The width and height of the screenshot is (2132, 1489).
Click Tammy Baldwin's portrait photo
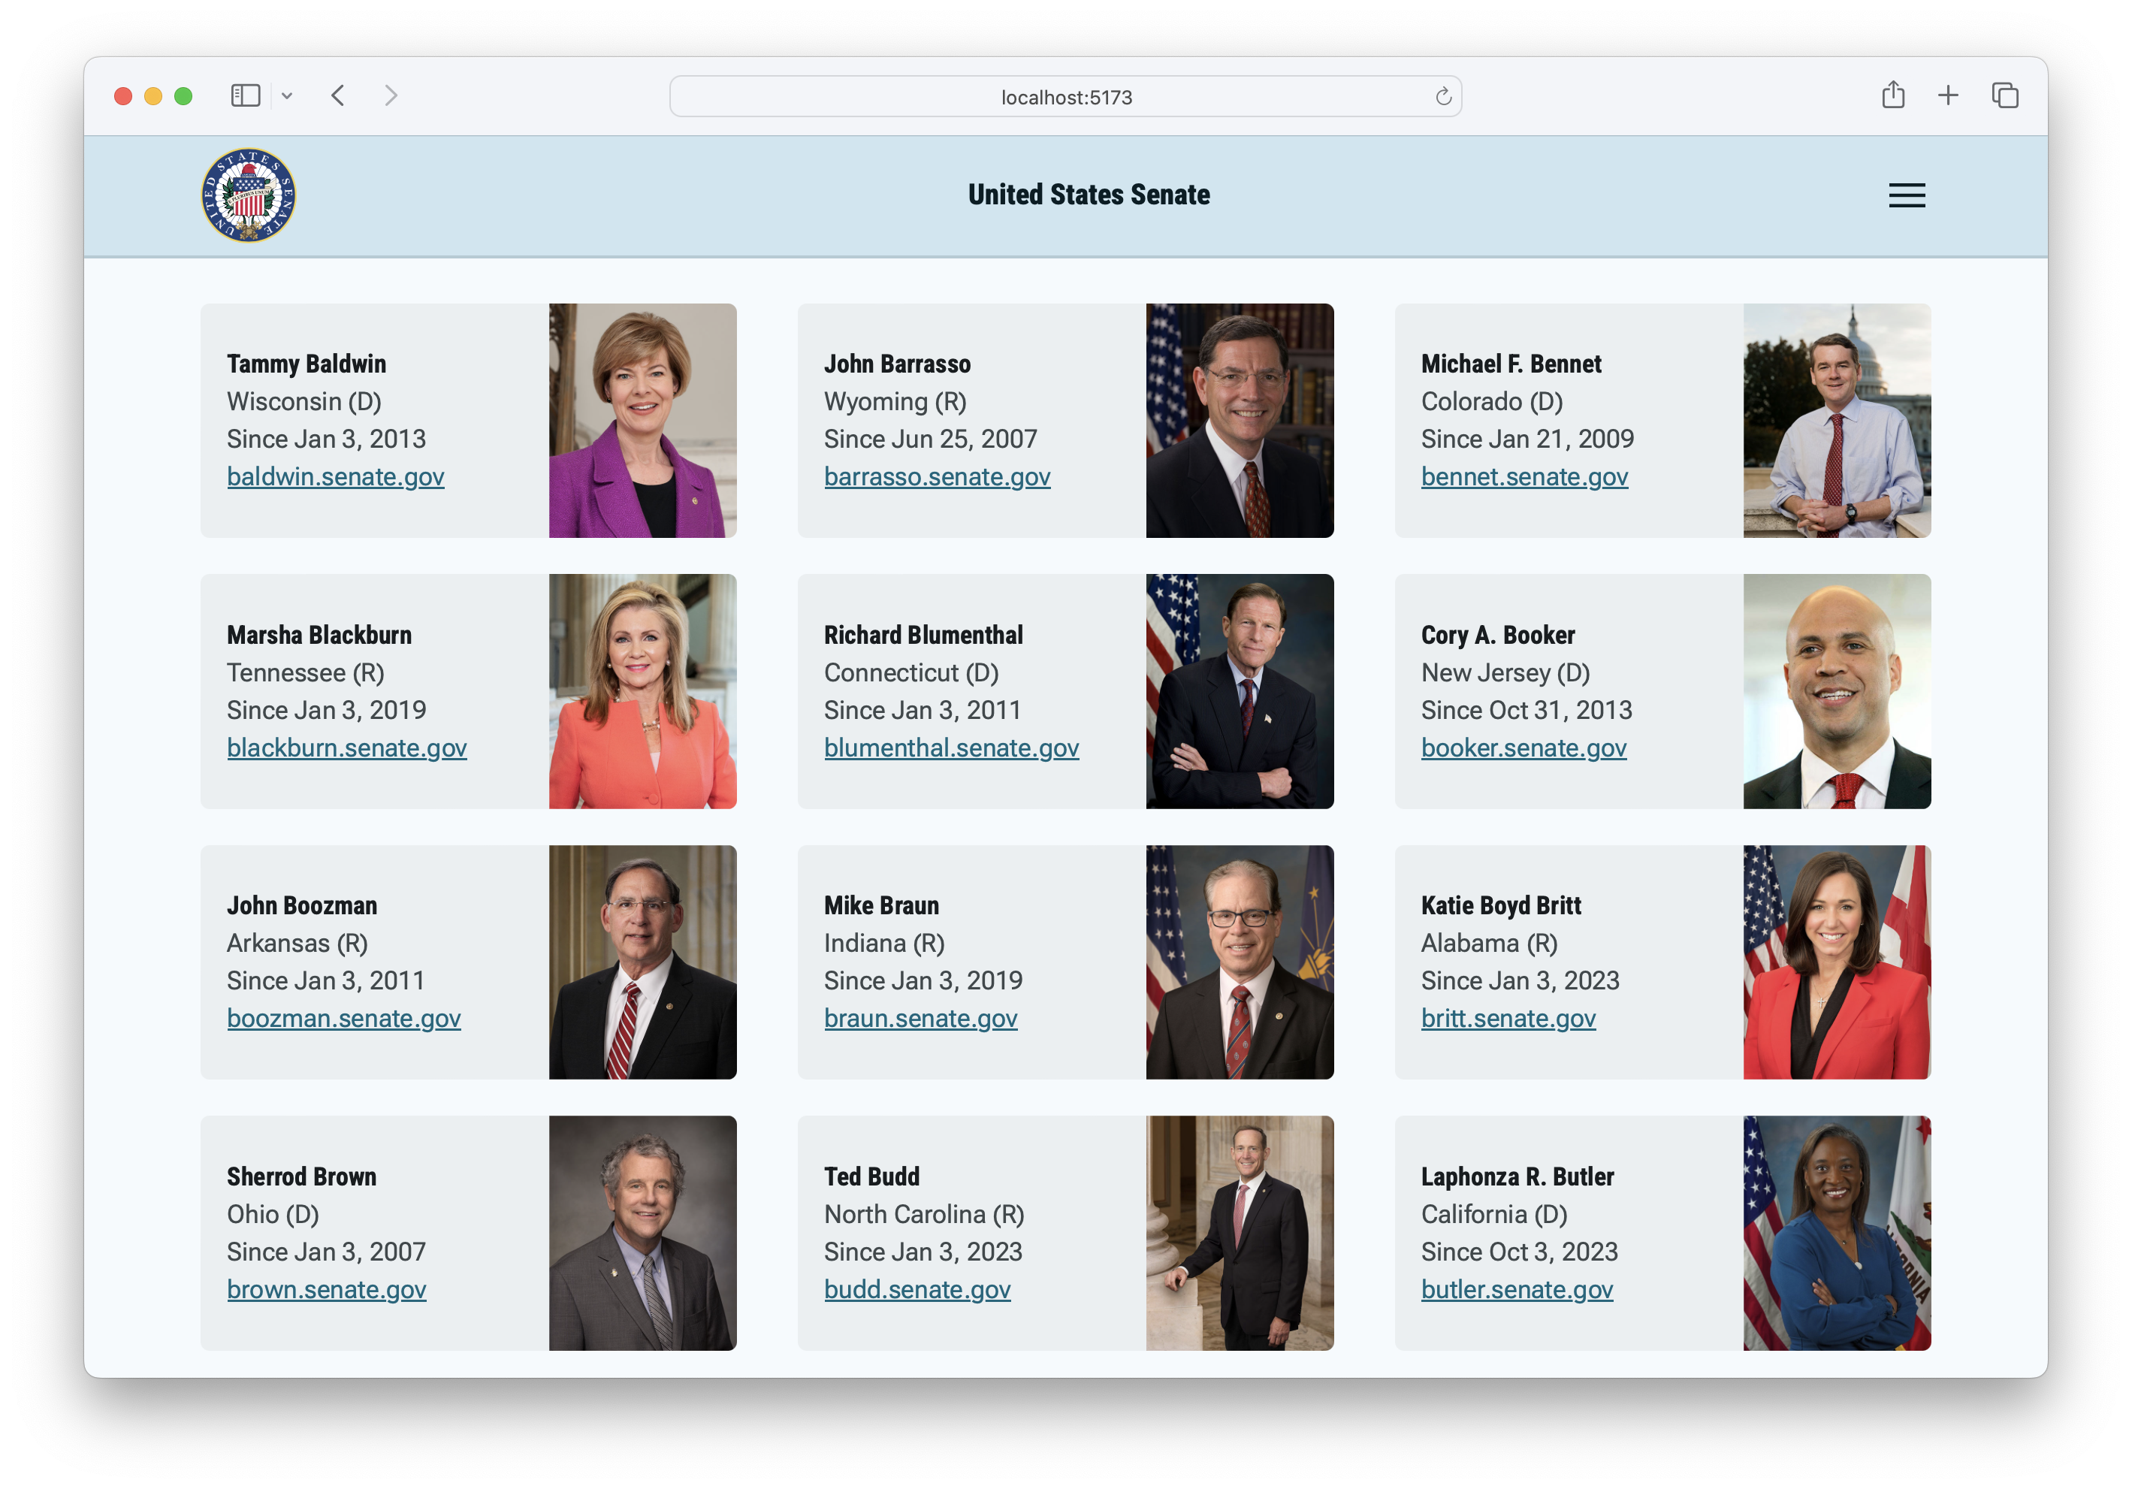642,421
